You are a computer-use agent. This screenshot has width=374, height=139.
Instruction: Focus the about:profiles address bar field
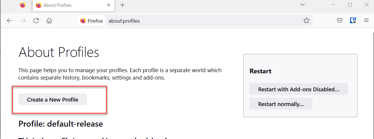tap(204, 21)
